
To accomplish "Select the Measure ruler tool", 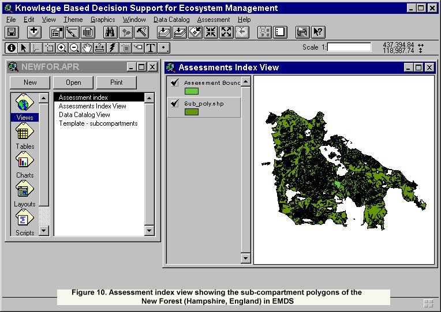I will click(99, 48).
